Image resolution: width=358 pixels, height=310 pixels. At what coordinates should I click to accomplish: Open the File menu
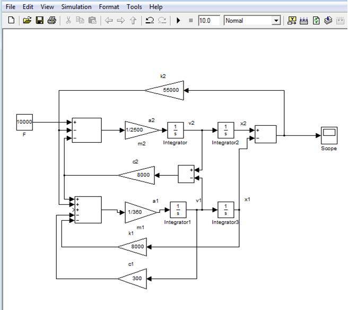[11, 7]
